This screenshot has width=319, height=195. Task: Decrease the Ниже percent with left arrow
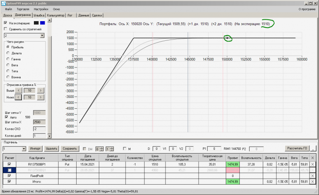(18, 97)
